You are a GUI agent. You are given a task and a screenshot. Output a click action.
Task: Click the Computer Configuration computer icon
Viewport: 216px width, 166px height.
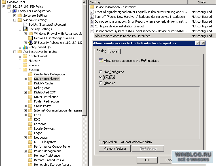tap(14, 11)
